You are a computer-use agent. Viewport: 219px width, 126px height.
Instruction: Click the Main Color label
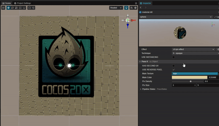(x=147, y=77)
